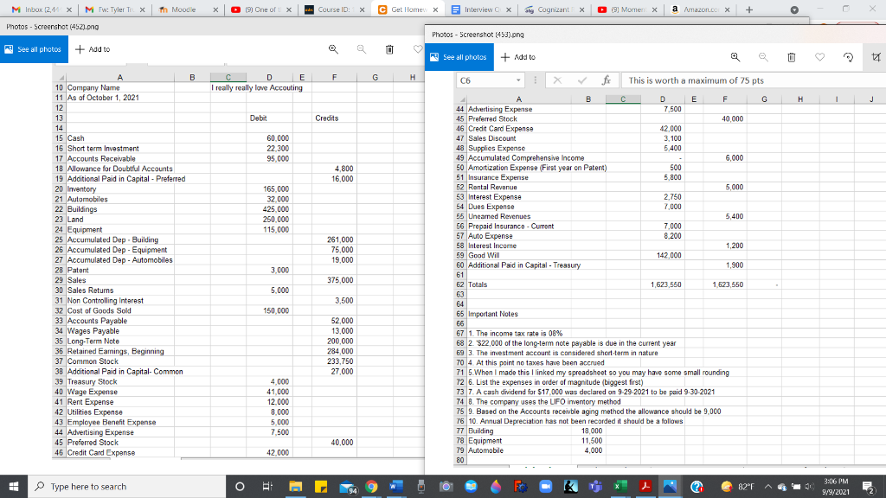The height and width of the screenshot is (498, 886).
Task: Open notification center icon
Action: (869, 487)
